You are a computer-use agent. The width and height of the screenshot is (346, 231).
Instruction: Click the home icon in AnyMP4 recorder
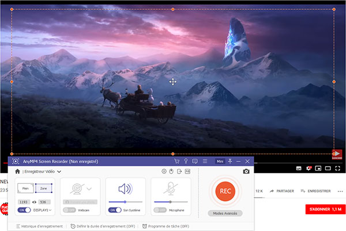[17, 171]
